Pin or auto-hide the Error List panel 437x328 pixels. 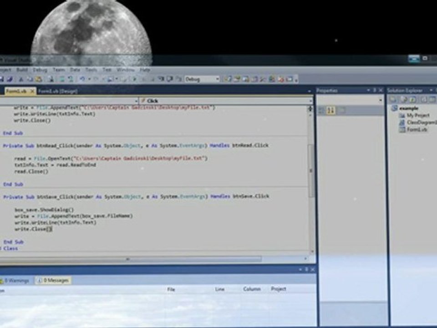(x=306, y=269)
